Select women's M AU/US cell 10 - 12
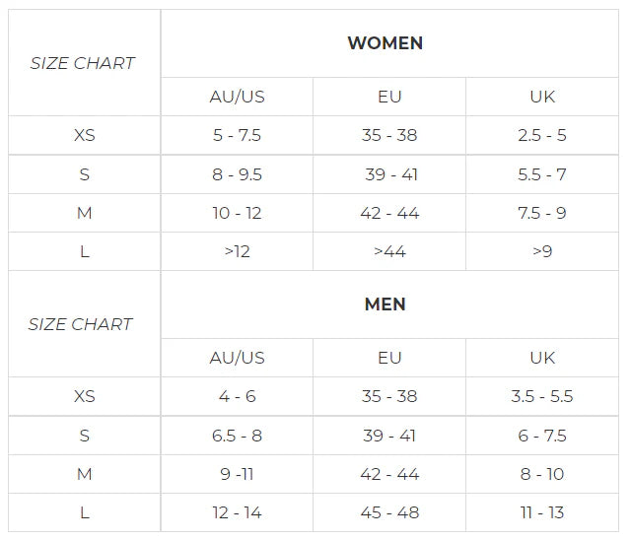The width and height of the screenshot is (631, 540). pyautogui.click(x=237, y=213)
